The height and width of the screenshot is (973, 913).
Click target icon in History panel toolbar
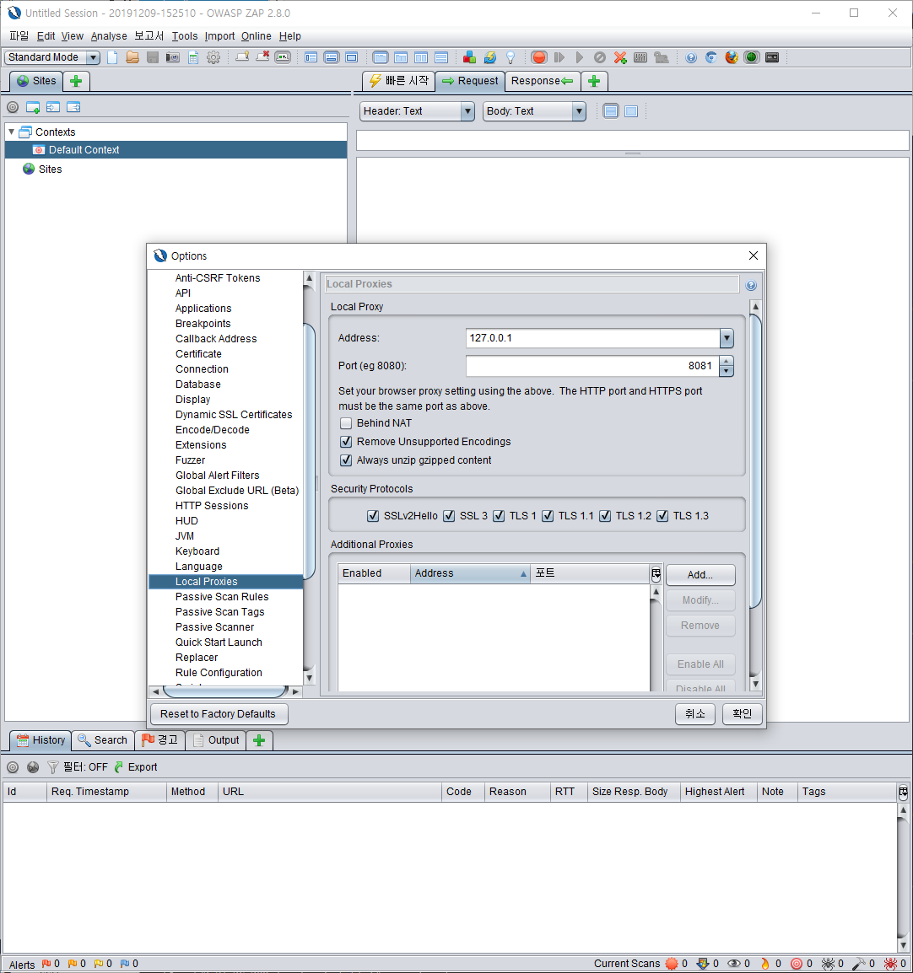click(13, 767)
